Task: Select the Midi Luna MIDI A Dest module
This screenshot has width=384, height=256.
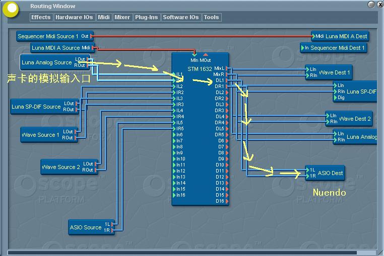Action: tap(340, 36)
